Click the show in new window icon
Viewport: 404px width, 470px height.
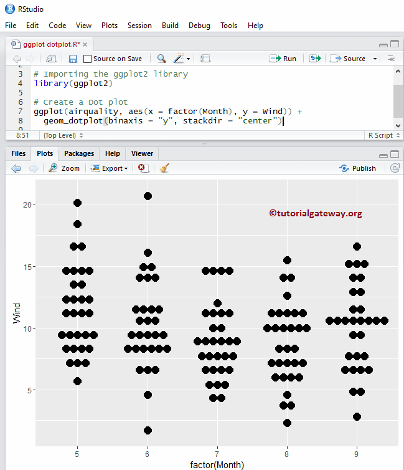point(52,59)
